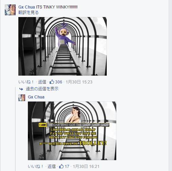The image size is (172, 171).
Task: View the 17 likes count
Action: point(67,167)
